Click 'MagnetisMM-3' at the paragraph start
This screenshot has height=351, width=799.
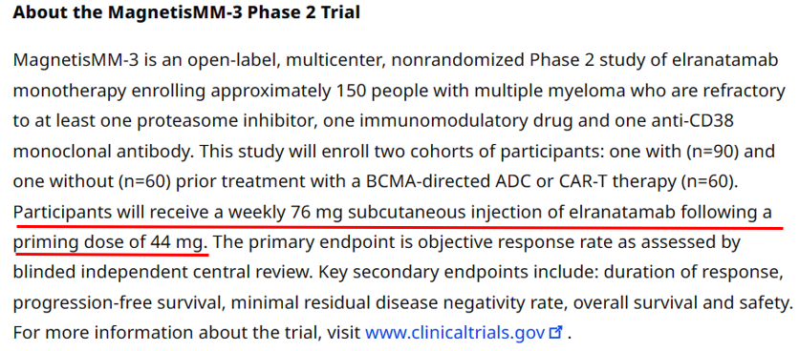pyautogui.click(x=65, y=60)
